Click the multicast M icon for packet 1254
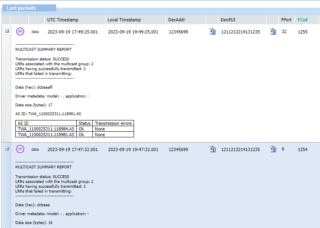 coord(20,149)
